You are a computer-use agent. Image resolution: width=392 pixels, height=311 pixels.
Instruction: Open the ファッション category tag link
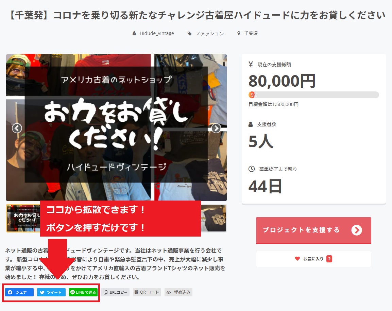[x=206, y=33]
